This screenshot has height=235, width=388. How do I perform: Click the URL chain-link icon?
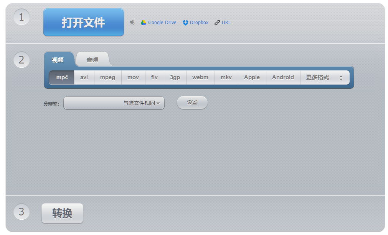[x=217, y=23]
